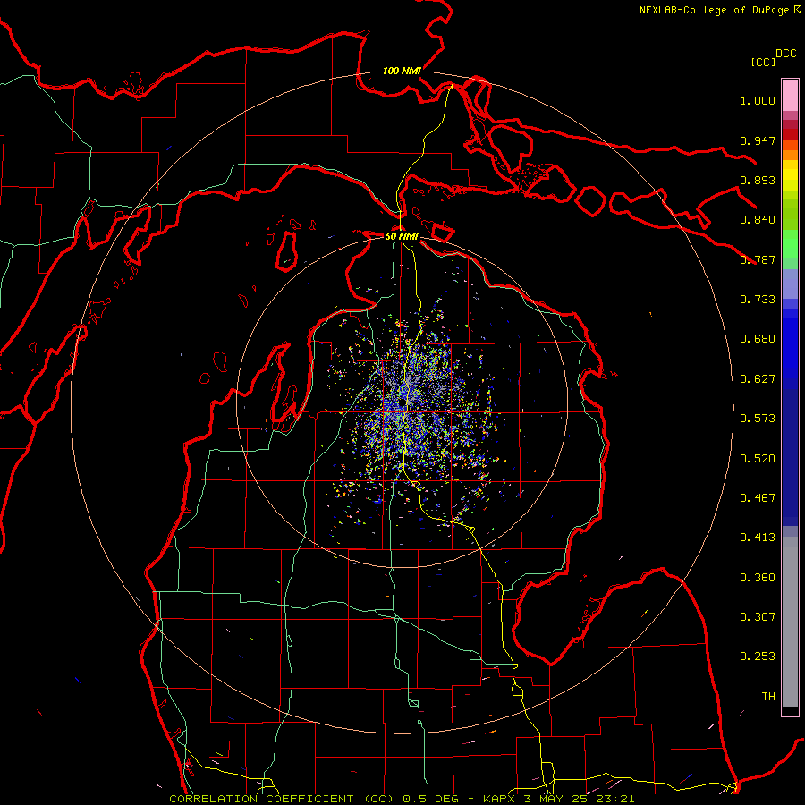The image size is (805, 805).
Task: Click the 0.627 legend value
Action: 758,379
